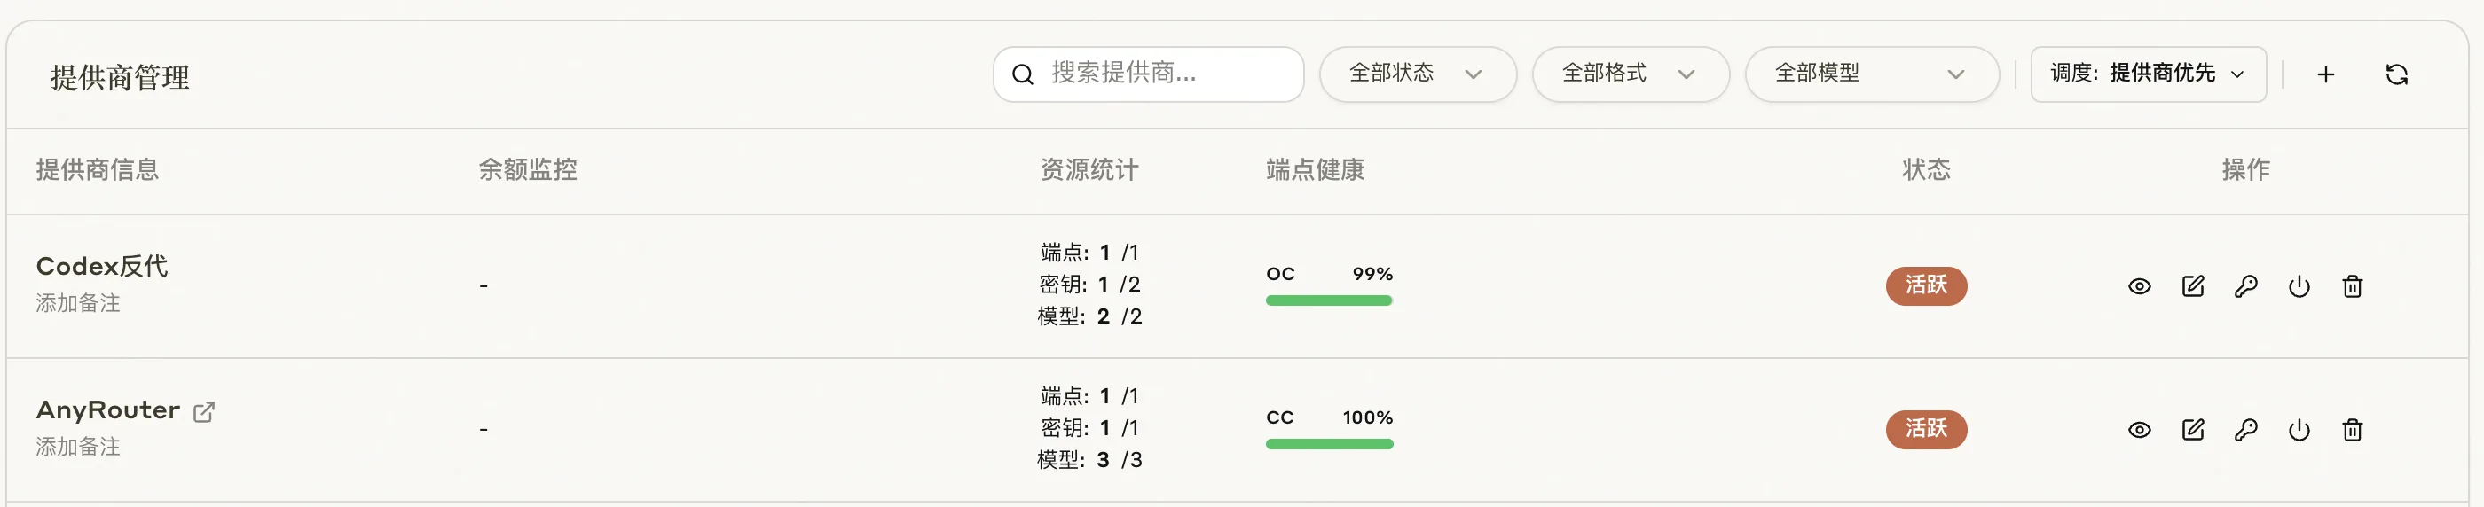Open key management for AnyRouter
The image size is (2484, 507).
(2244, 430)
